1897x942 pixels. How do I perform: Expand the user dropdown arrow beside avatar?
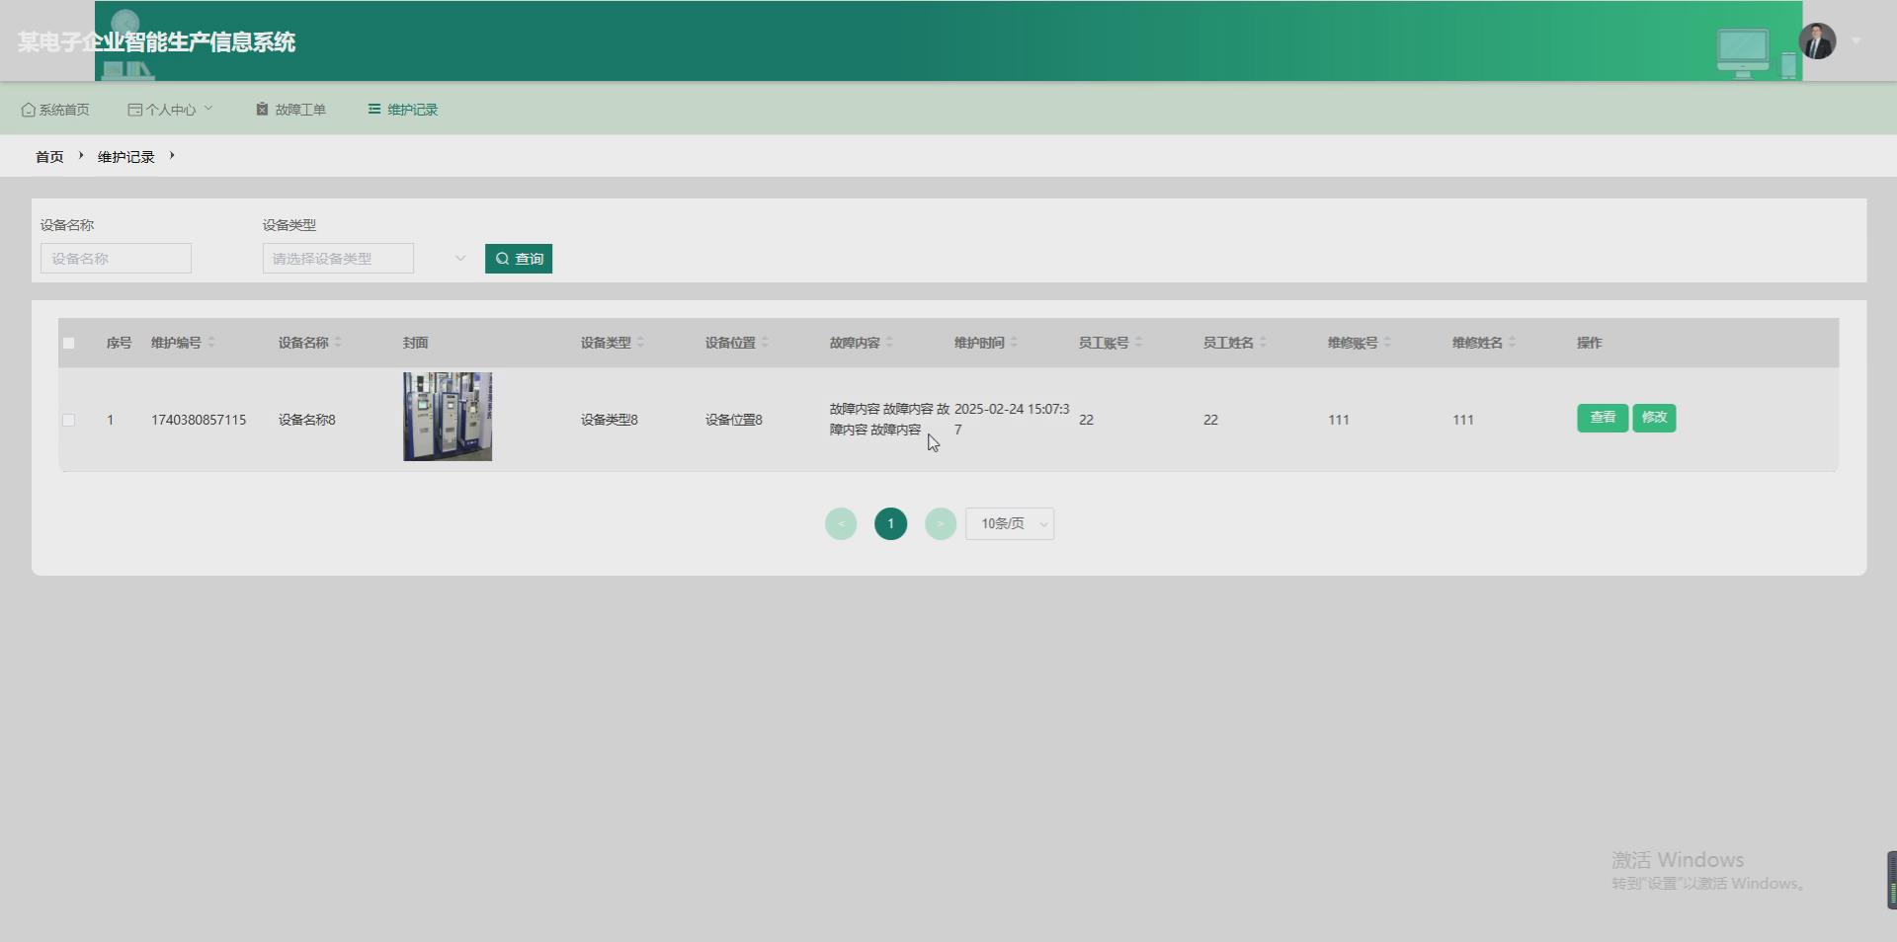click(x=1856, y=41)
